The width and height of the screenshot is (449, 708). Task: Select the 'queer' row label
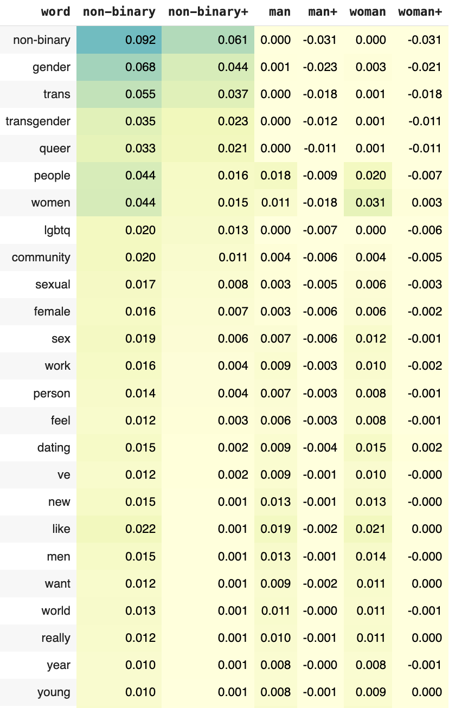tap(57, 149)
